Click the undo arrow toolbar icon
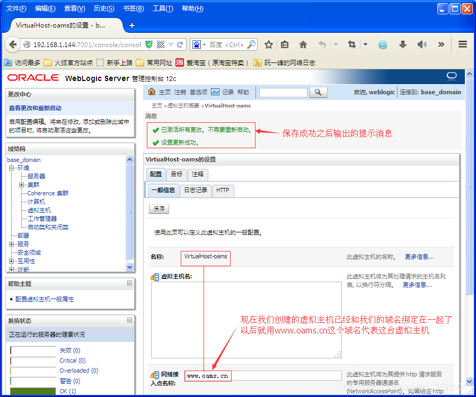Screen dimensions: 476x397 coord(322,45)
